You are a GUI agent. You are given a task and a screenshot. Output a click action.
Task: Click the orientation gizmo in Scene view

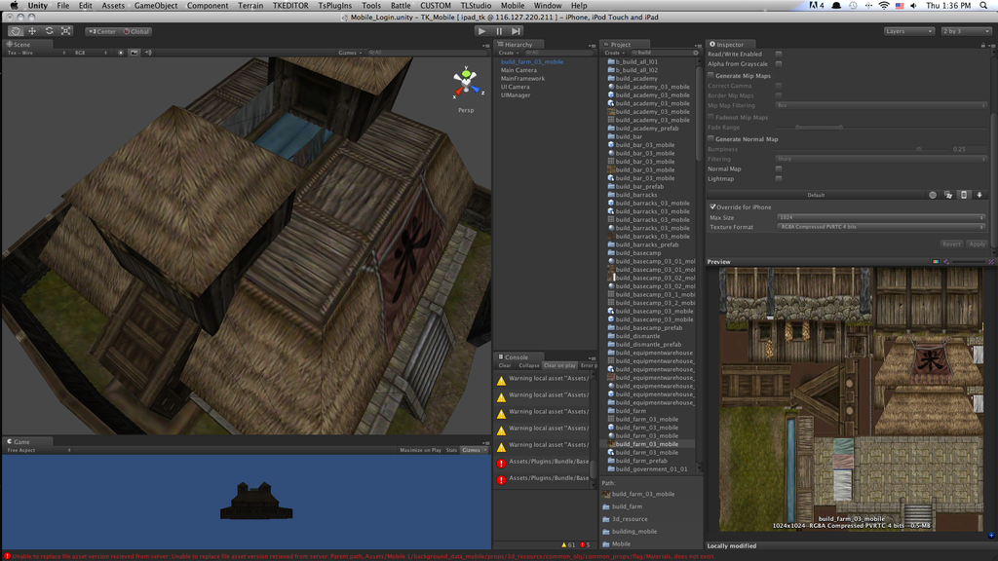[x=466, y=84]
